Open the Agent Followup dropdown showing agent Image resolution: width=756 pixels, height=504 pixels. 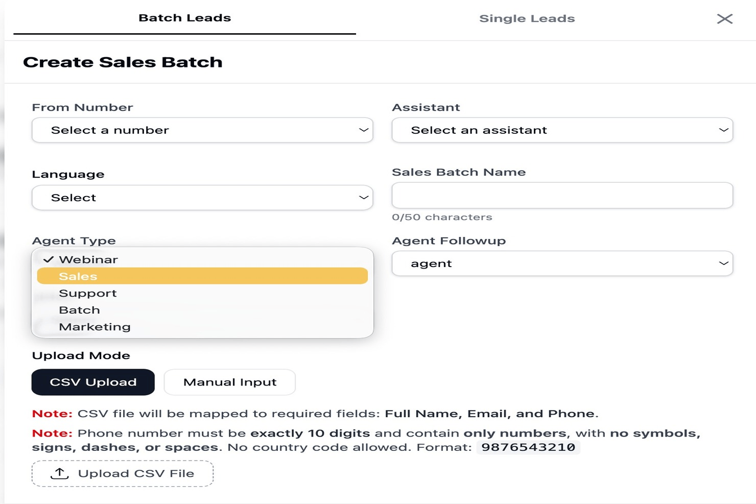pyautogui.click(x=562, y=263)
